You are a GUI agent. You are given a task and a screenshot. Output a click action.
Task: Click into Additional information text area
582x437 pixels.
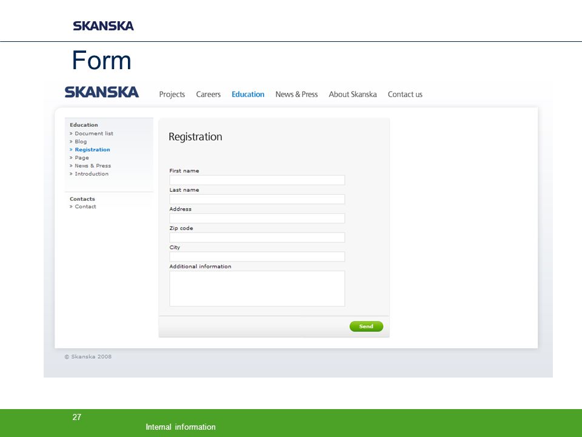(x=257, y=288)
